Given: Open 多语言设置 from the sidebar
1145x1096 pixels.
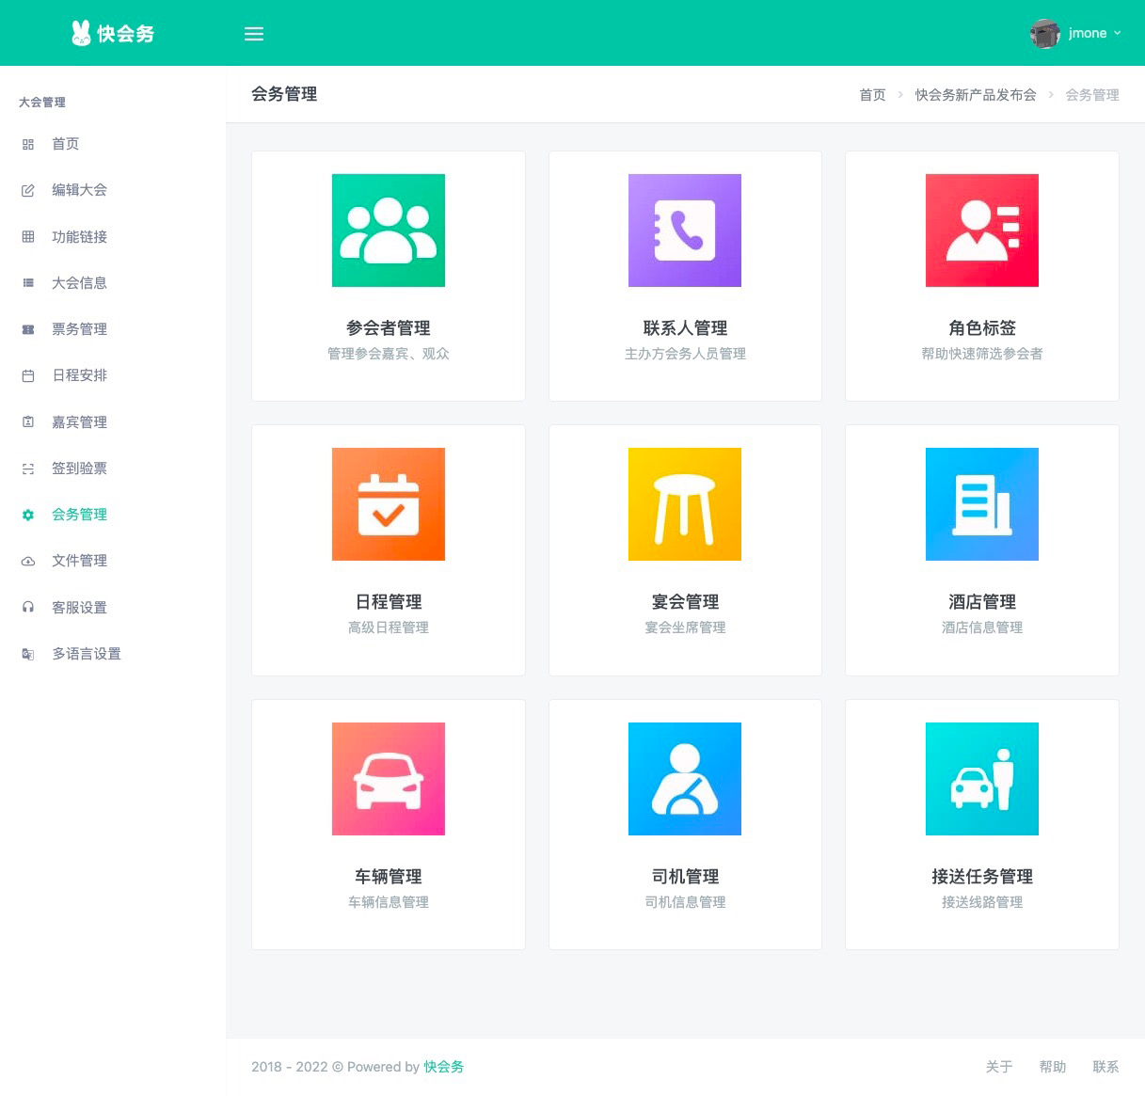Looking at the screenshot, I should [87, 653].
